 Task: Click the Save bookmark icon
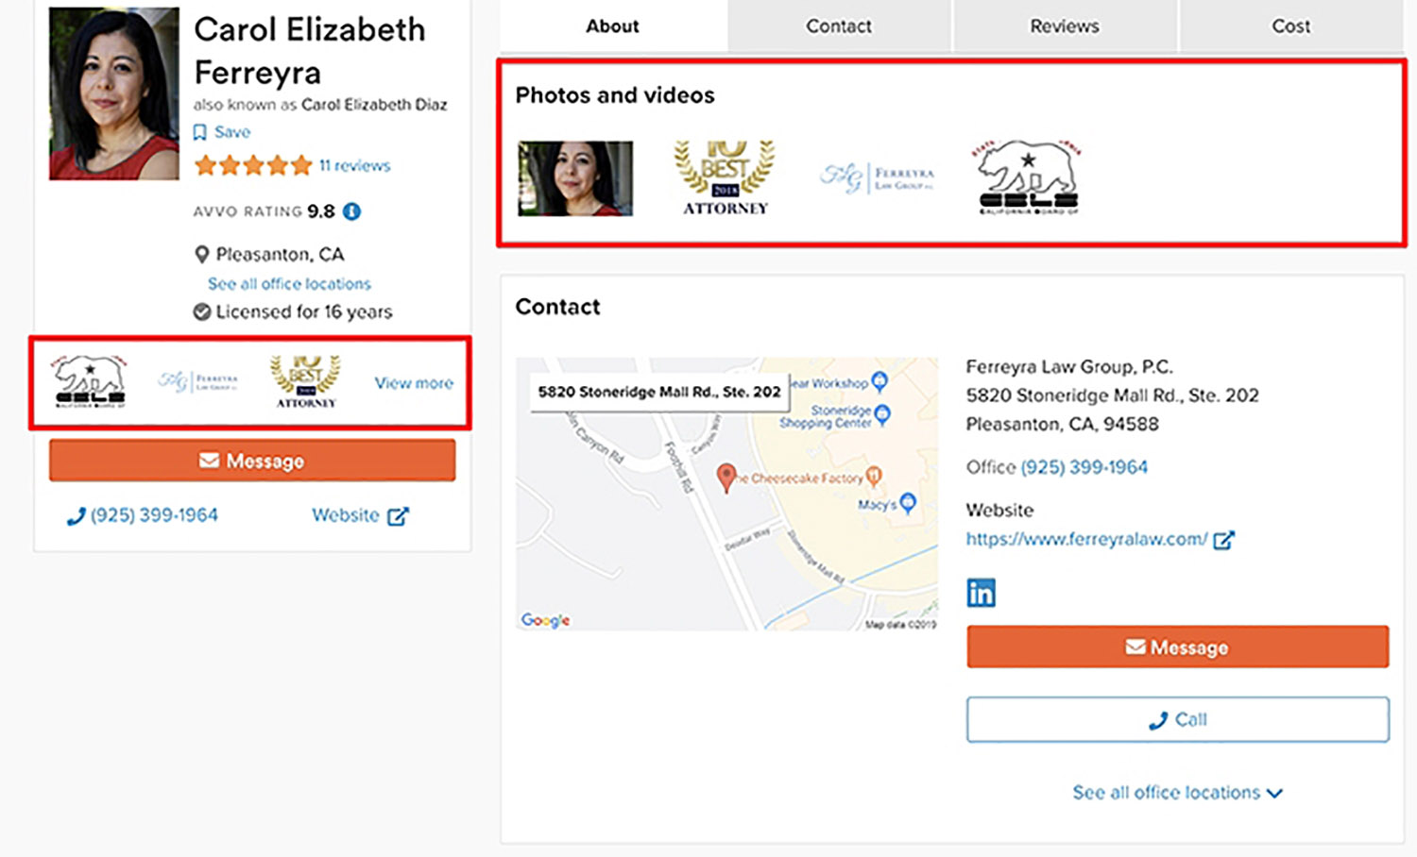199,132
